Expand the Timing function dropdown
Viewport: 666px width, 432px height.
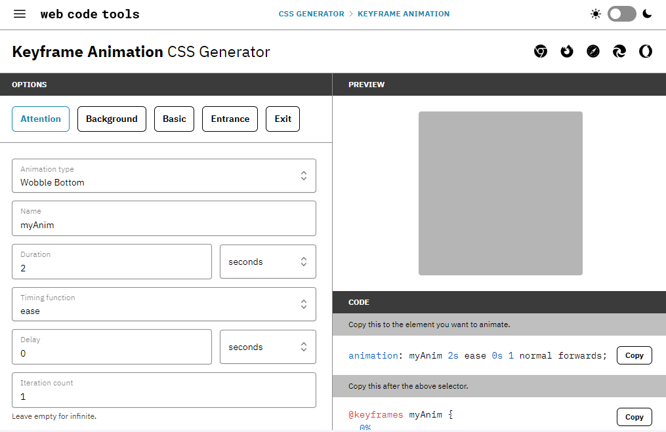164,304
